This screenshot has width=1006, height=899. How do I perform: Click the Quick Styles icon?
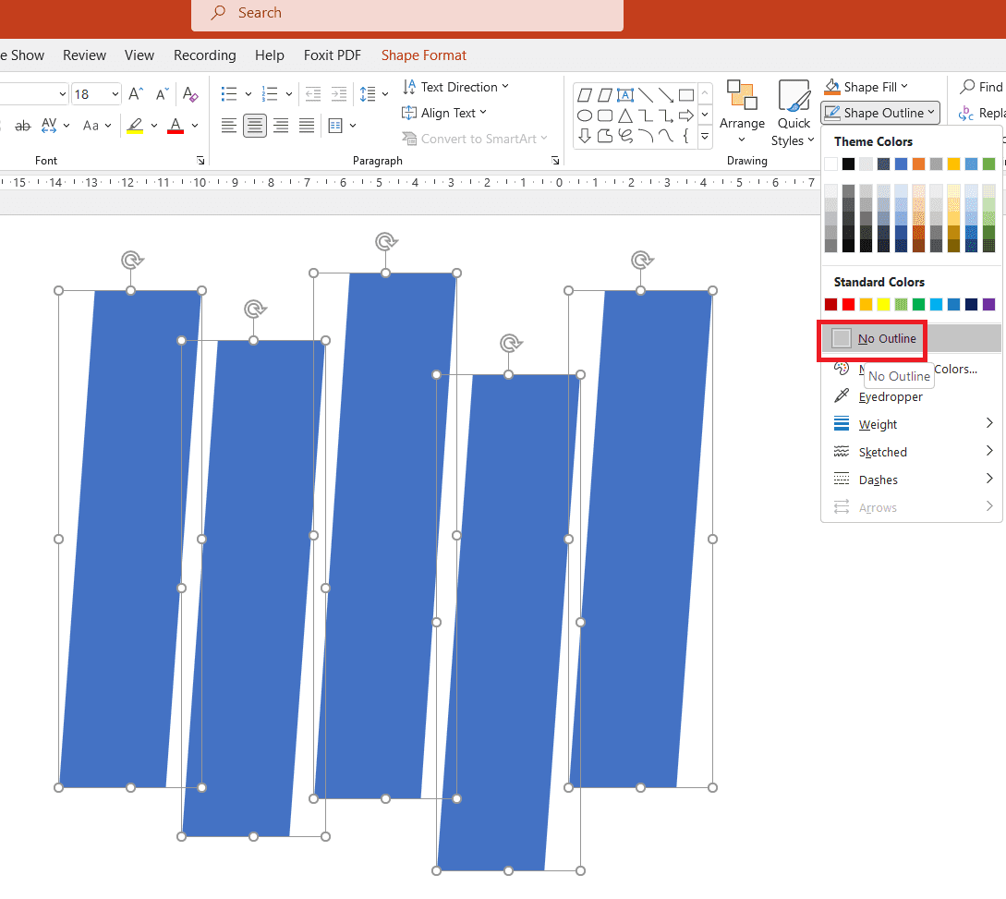tap(793, 114)
